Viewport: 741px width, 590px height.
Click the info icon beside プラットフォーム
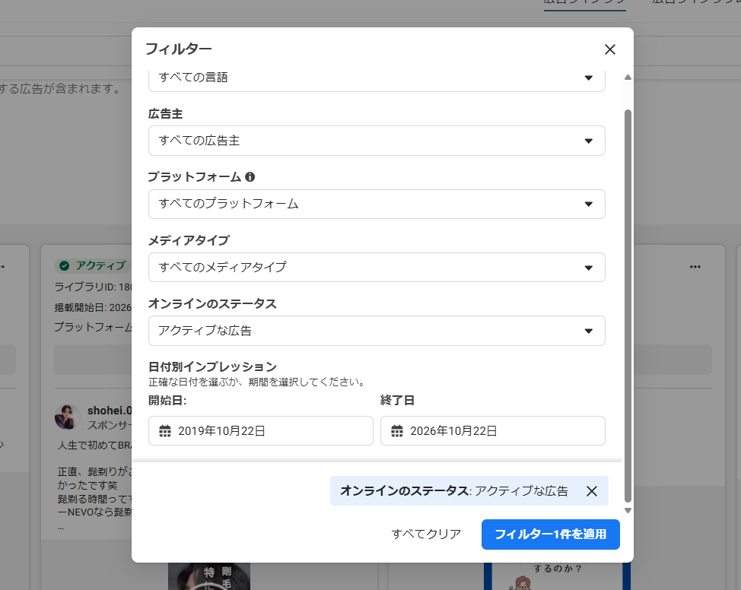tap(250, 176)
